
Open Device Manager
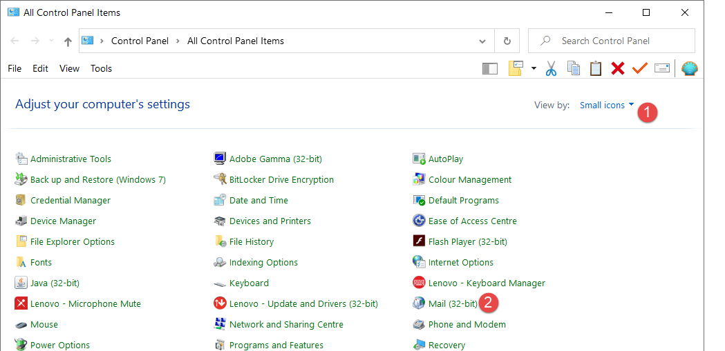63,221
